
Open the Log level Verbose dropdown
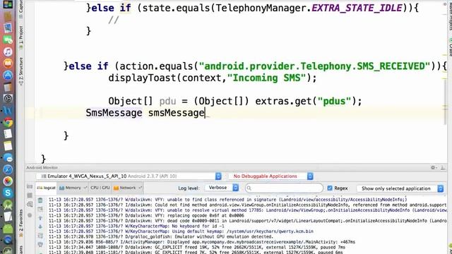[221, 188]
